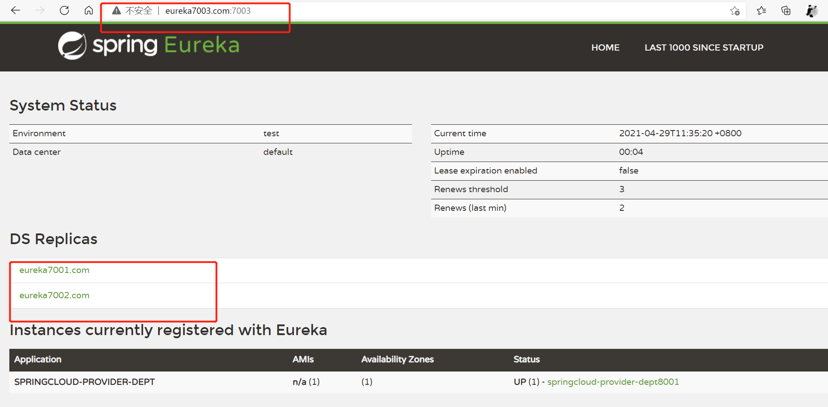
Task: Add this page to favorites star
Action: [x=735, y=11]
